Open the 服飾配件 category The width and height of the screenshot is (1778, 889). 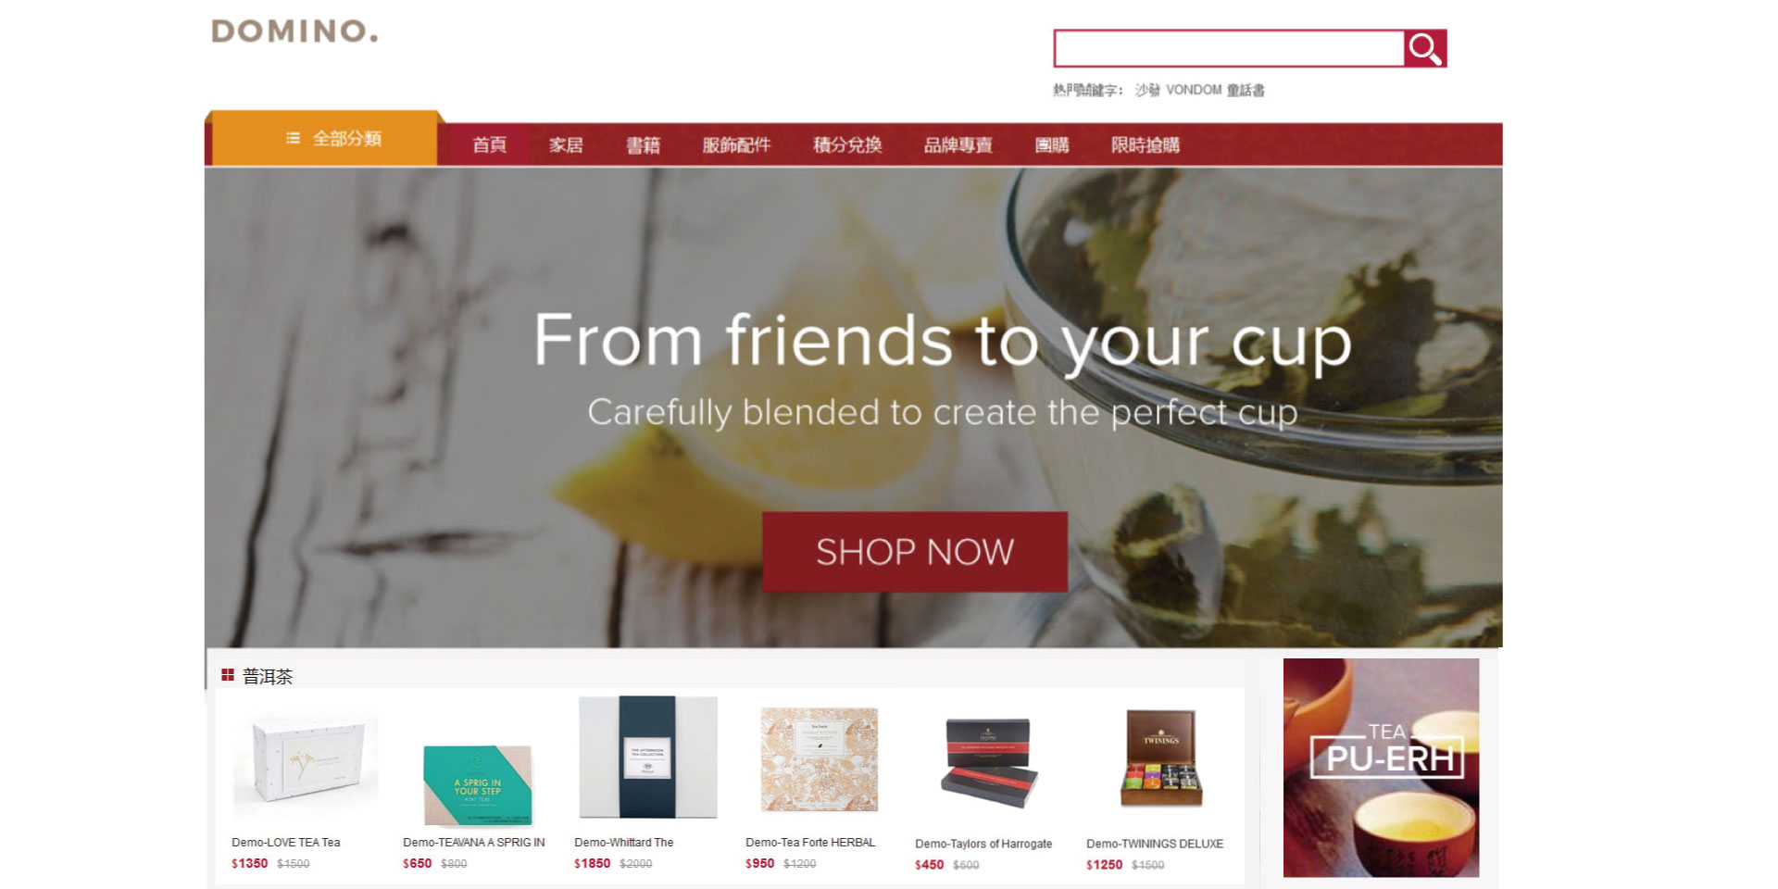click(x=736, y=144)
